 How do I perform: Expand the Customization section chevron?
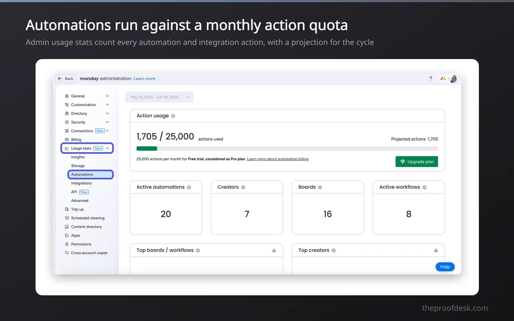point(108,105)
